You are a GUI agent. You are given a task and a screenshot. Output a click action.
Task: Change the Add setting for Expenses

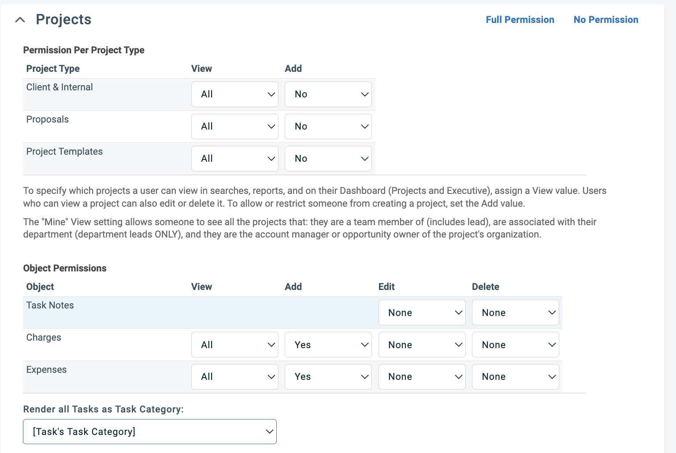328,376
